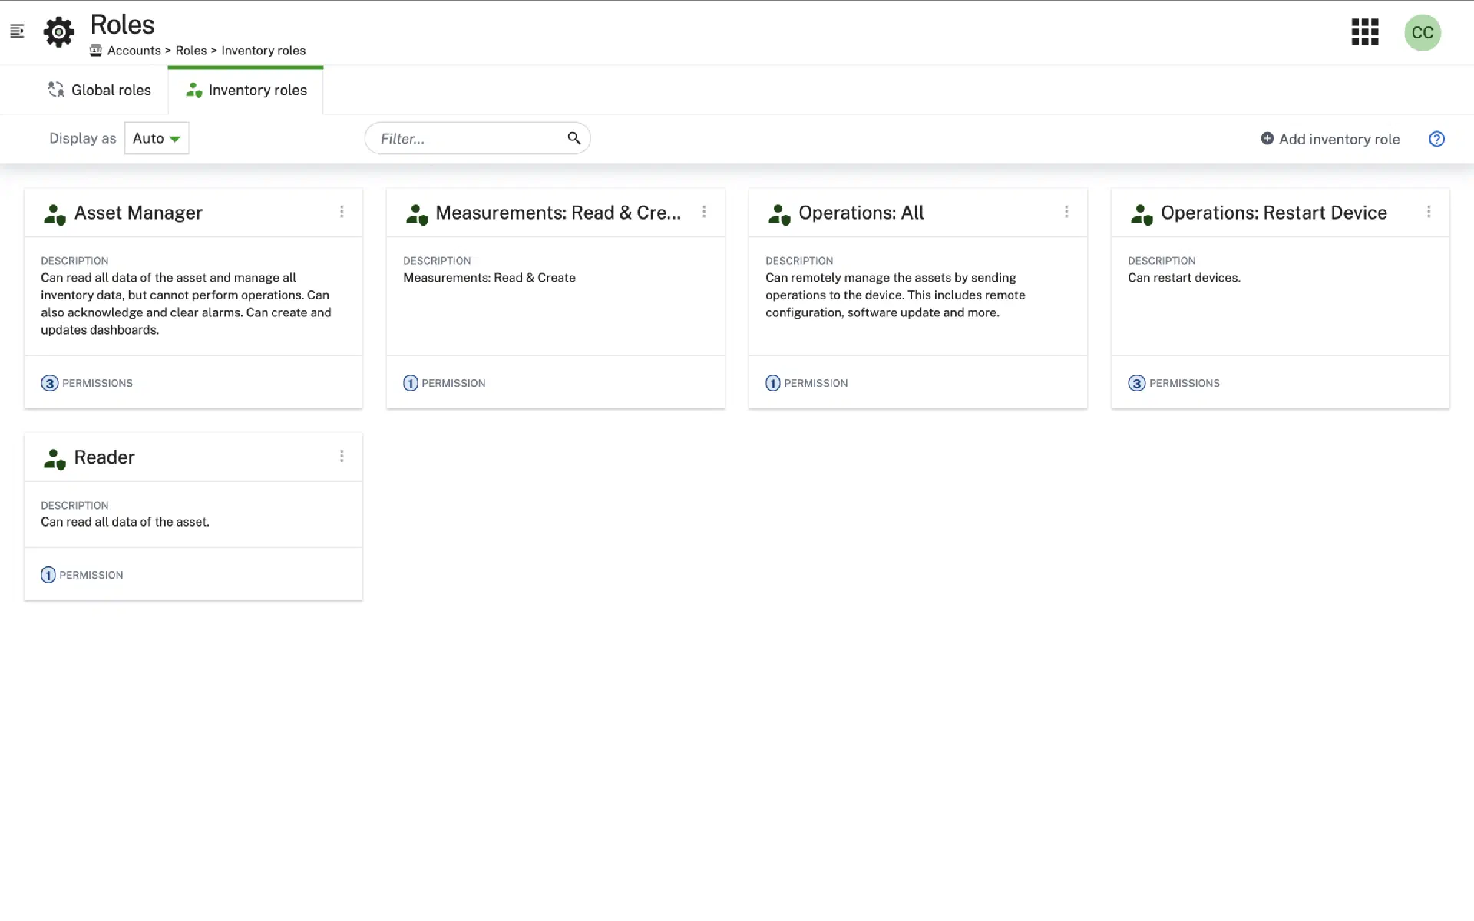Open Measurements card options menu
The image size is (1474, 921).
(x=704, y=212)
